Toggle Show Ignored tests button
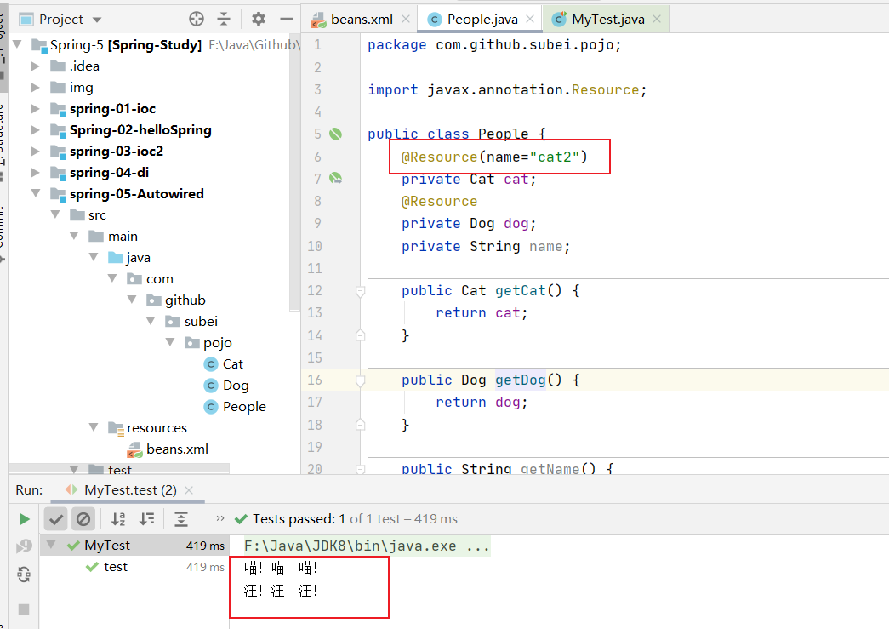 (83, 519)
